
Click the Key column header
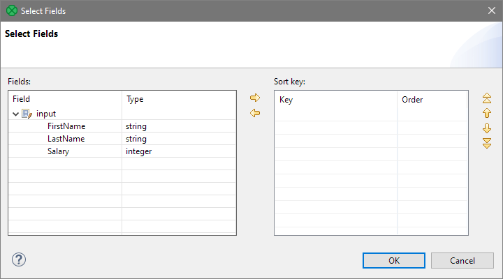335,100
